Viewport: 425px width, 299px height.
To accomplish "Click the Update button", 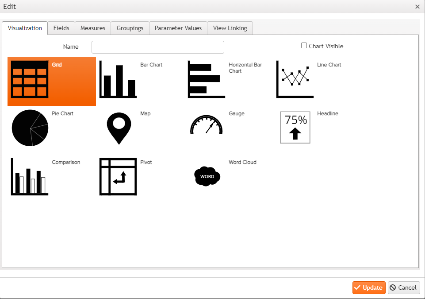I will click(x=369, y=287).
